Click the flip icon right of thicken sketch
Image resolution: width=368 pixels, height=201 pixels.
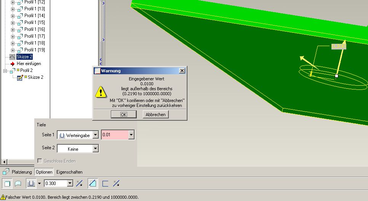click(116, 183)
